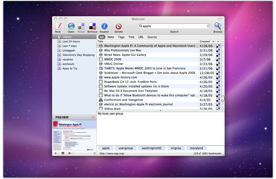
Task: Click the Browse magnifier icon
Action: pos(218,26)
